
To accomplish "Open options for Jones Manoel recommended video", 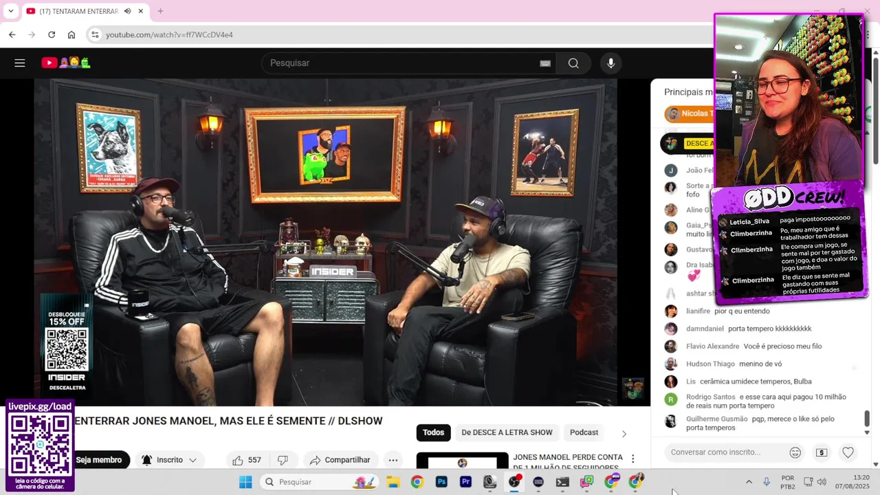I will (x=632, y=459).
